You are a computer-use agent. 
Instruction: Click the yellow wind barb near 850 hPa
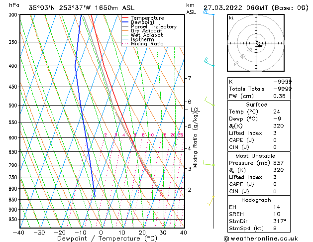click(211, 201)
